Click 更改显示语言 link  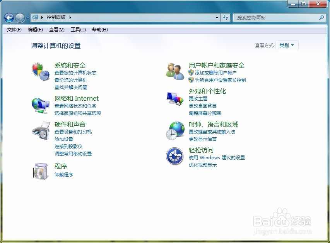[203, 139]
